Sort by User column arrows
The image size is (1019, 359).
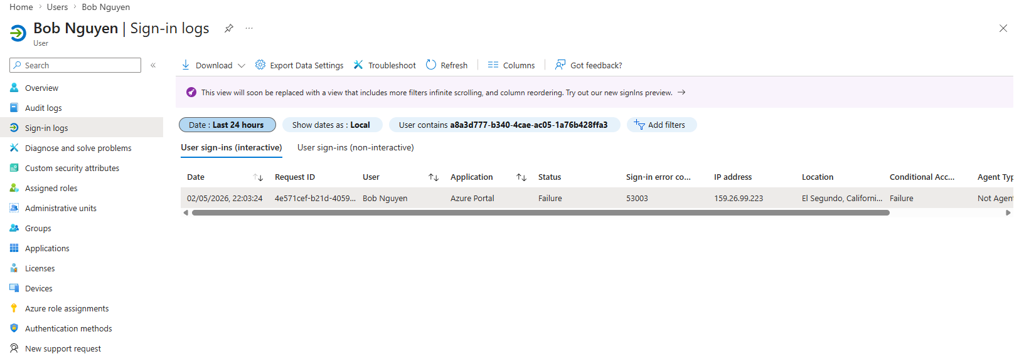coord(434,177)
